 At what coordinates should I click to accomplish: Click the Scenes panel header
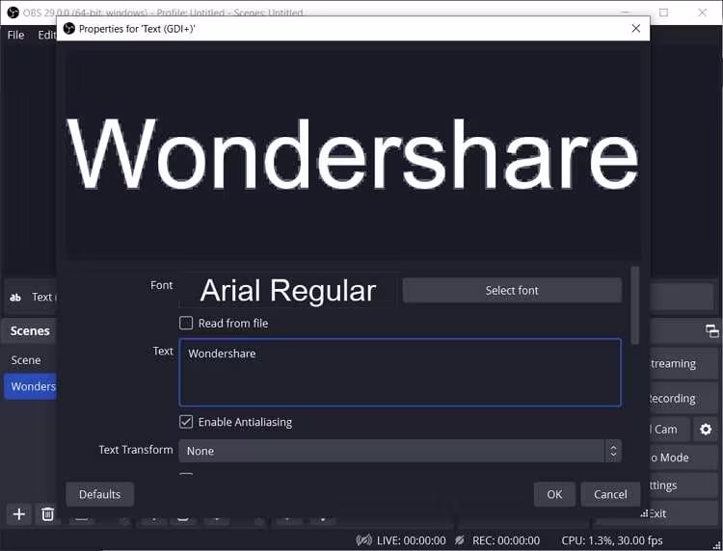(x=30, y=330)
